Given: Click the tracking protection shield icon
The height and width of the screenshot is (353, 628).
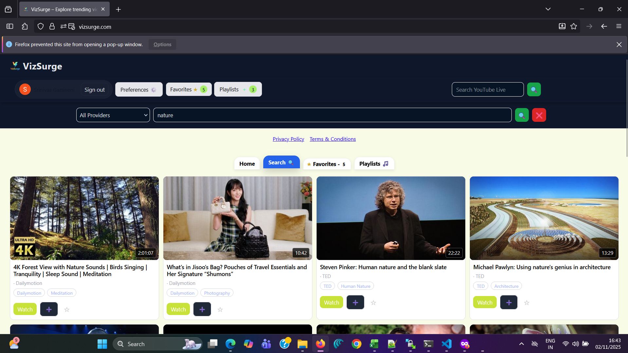Looking at the screenshot, I should [x=41, y=26].
